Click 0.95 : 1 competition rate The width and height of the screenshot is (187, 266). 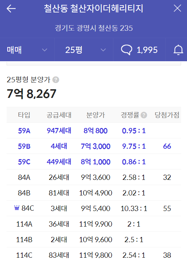point(134,131)
